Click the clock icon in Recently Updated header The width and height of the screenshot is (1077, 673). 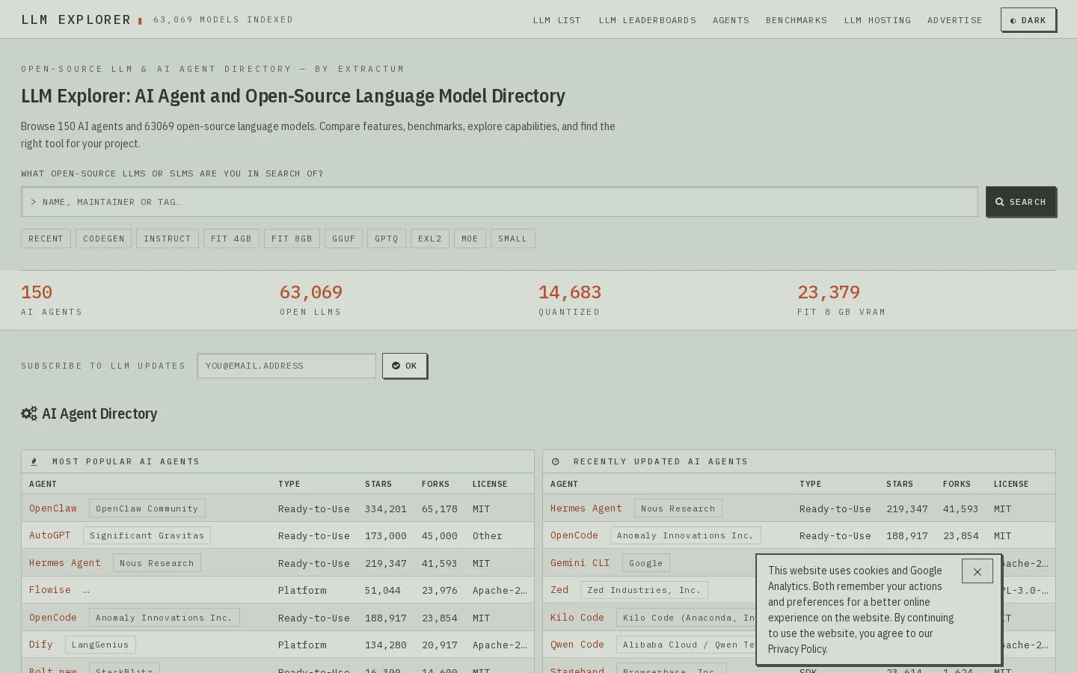[x=556, y=461]
